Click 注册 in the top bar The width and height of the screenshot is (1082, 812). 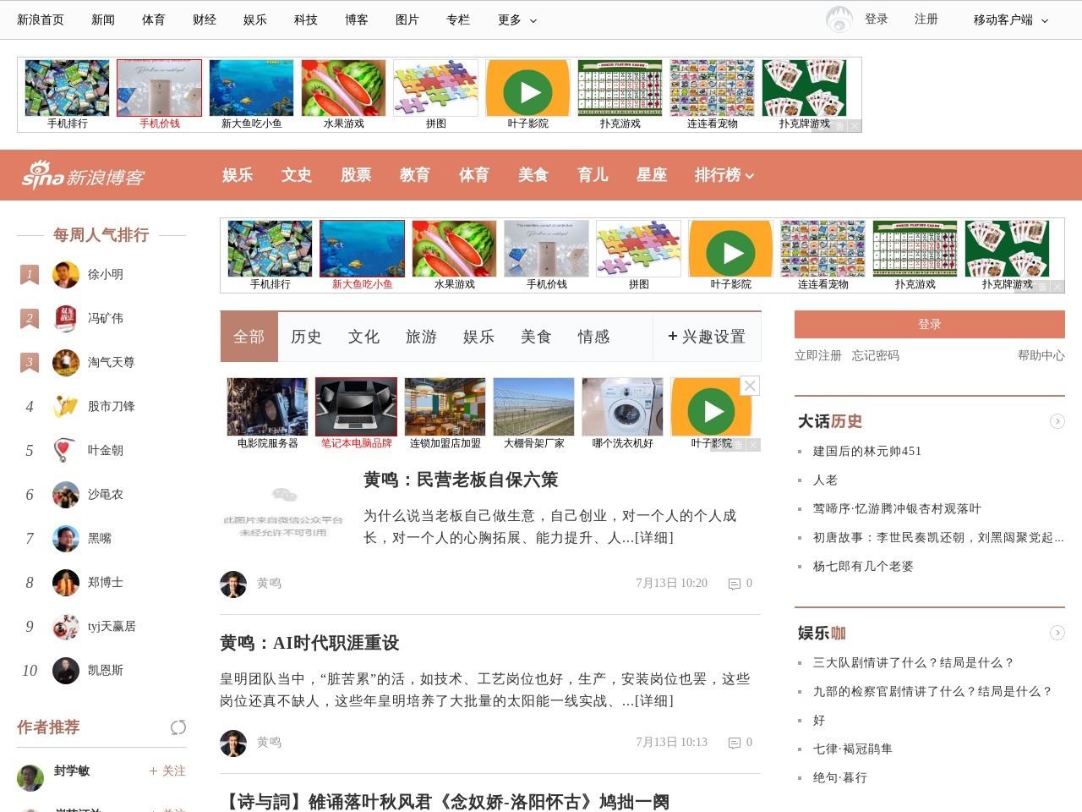pyautogui.click(x=926, y=19)
